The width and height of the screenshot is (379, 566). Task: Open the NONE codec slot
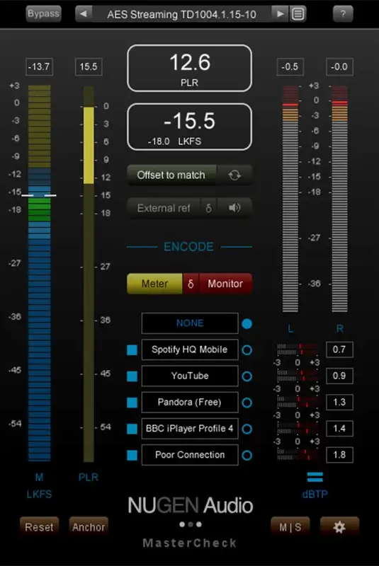(x=190, y=323)
